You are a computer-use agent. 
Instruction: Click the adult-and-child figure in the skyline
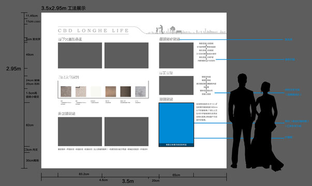tap(159, 29)
